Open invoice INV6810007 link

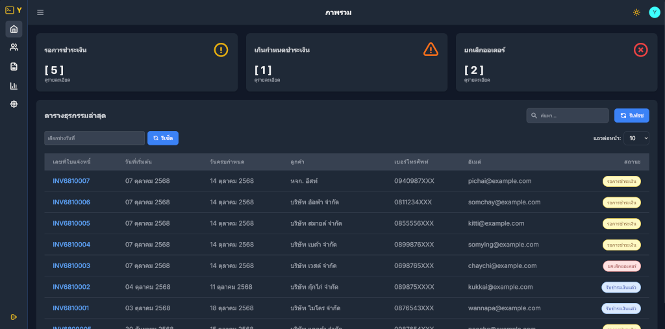71,181
